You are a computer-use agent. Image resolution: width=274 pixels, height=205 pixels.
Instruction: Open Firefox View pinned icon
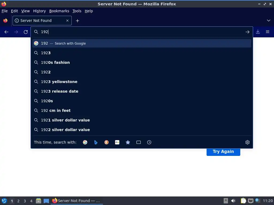pos(5,21)
